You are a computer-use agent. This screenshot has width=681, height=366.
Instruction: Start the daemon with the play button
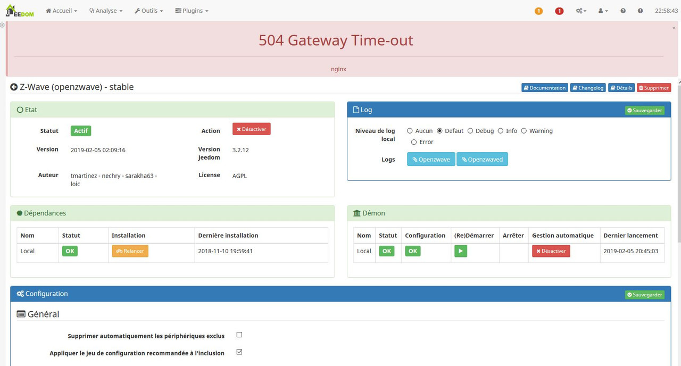(461, 251)
